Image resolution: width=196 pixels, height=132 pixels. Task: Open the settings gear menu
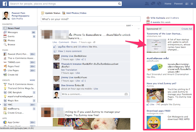tap(192, 4)
